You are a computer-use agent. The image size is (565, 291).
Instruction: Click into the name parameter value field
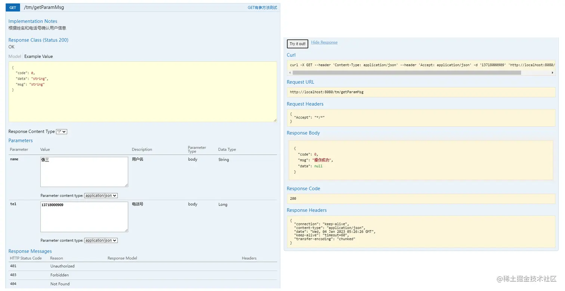point(84,172)
